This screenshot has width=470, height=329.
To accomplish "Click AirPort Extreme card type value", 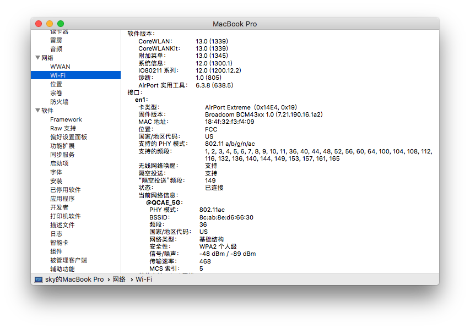I will 251,107.
